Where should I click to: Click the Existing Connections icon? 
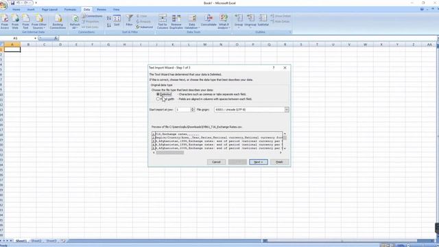click(x=58, y=21)
